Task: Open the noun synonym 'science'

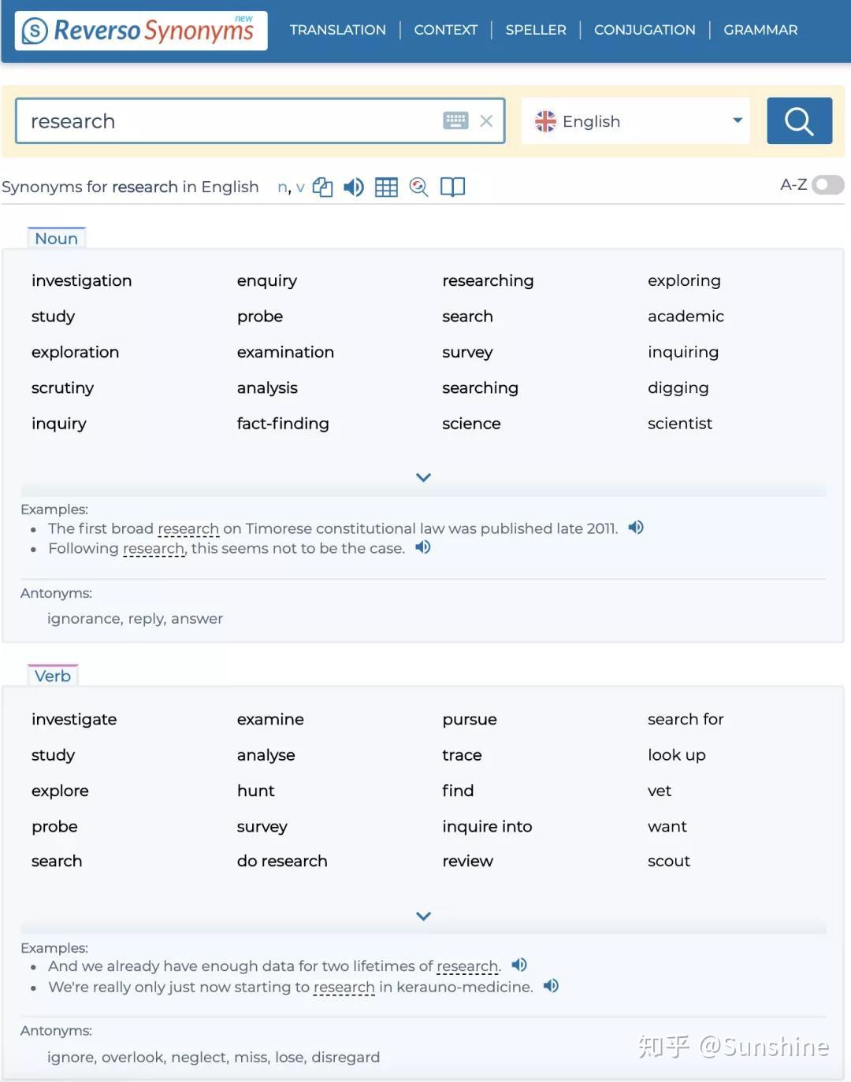Action: [471, 424]
